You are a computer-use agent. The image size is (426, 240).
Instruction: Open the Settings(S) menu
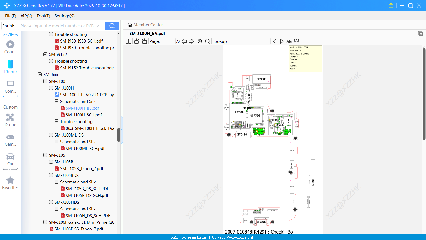(x=65, y=16)
